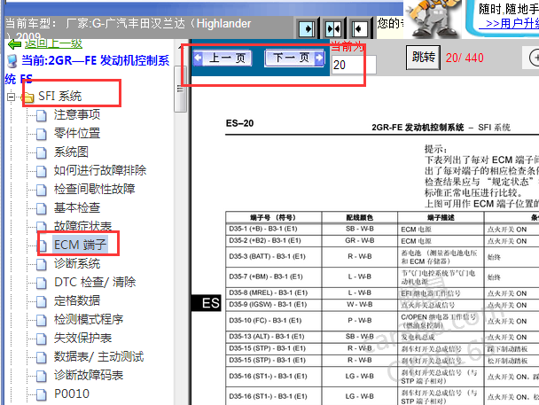Click document icon beside P0010
The height and width of the screenshot is (405, 539).
tap(42, 394)
